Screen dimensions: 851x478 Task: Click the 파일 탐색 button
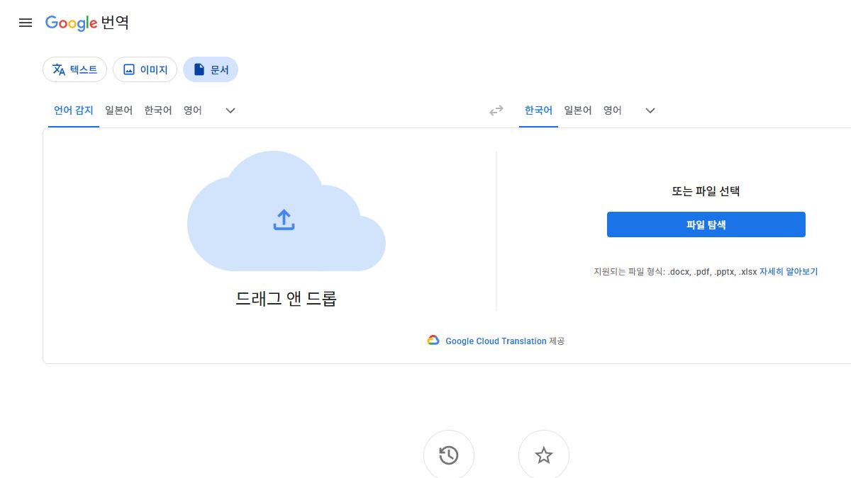tap(706, 224)
